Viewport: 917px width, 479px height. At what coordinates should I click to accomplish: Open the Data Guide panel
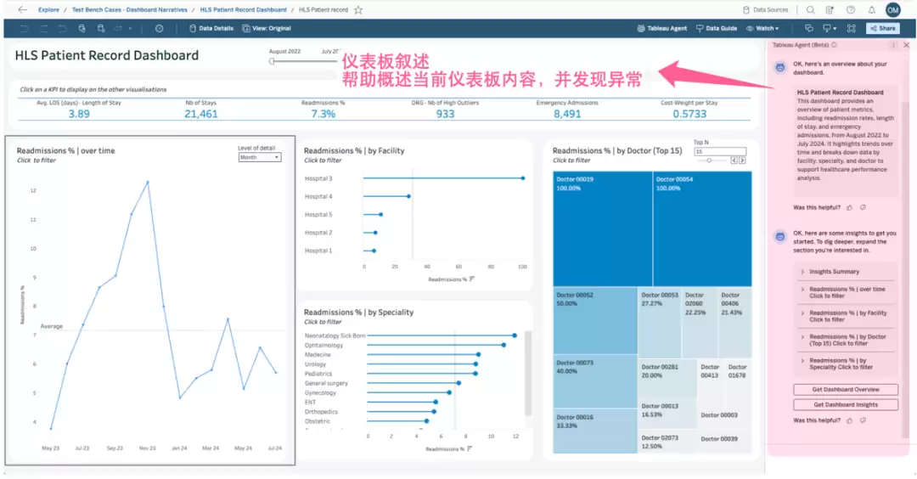click(x=717, y=28)
